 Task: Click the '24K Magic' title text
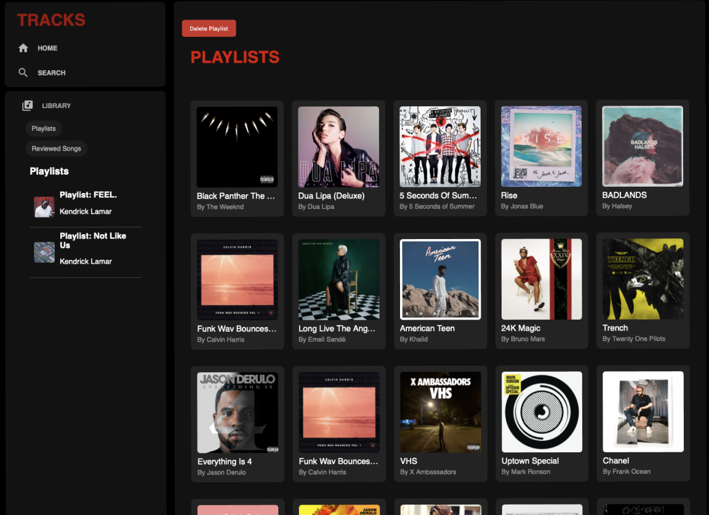[521, 328]
